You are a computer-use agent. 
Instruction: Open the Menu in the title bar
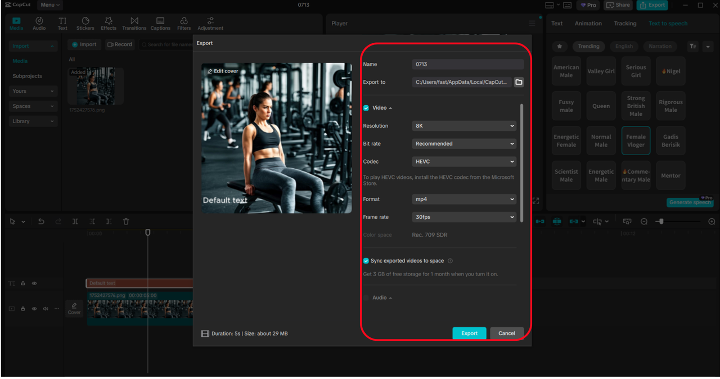(x=49, y=5)
